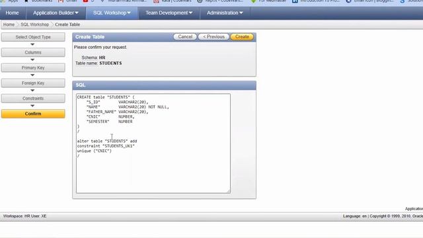The height and width of the screenshot is (238, 423).
Task: Click the "SEMESTER" NUMBER line
Action: (109, 122)
